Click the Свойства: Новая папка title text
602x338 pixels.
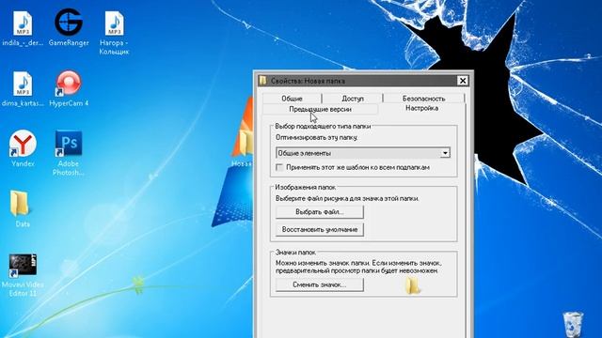coord(308,81)
